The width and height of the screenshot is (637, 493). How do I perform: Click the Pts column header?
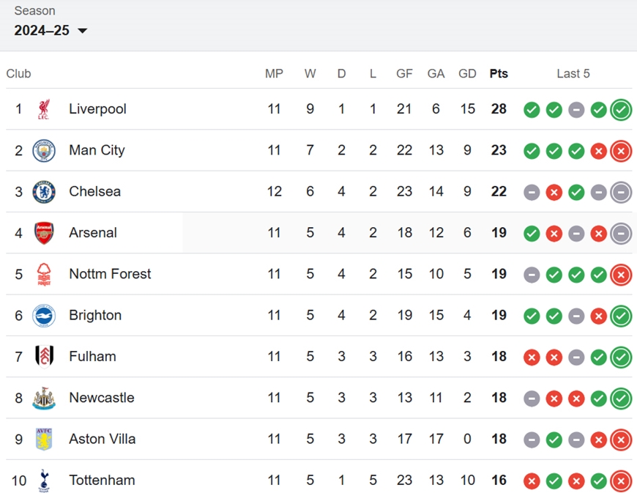click(x=499, y=73)
